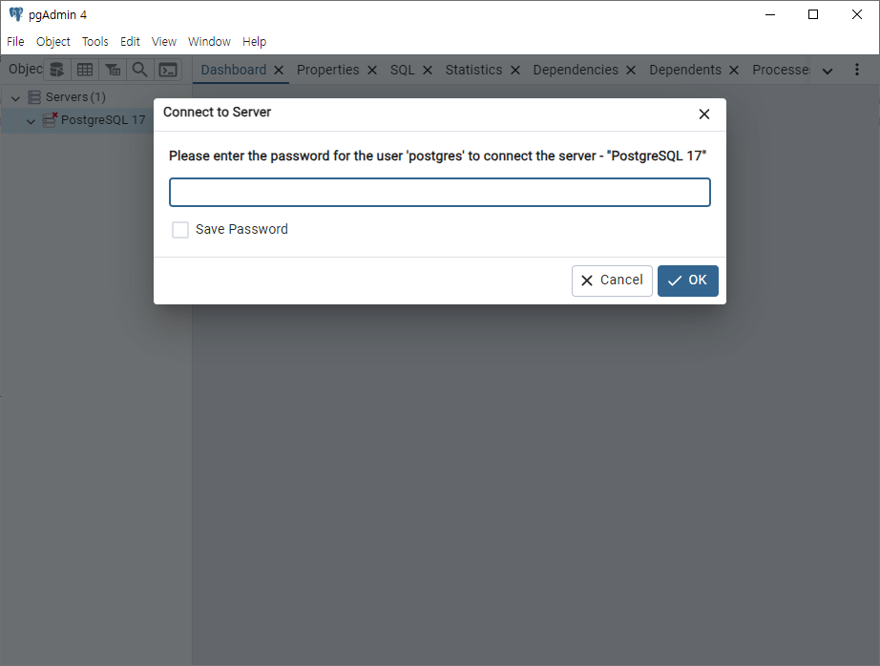Close the Dashboard tab
Viewport: 880px width, 666px height.
(279, 71)
